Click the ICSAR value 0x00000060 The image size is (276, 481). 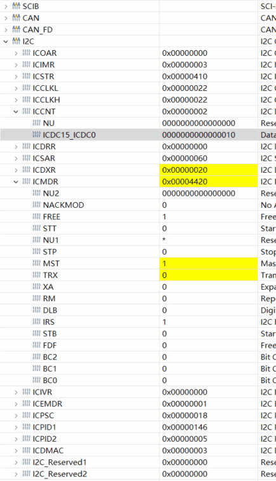click(185, 158)
